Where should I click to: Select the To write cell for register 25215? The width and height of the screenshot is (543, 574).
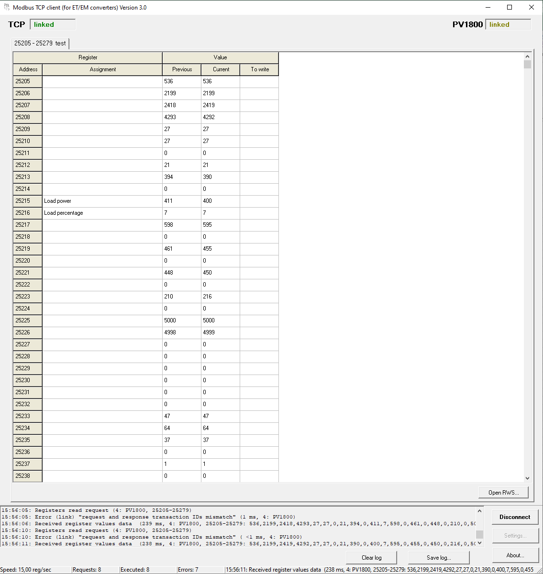point(259,201)
